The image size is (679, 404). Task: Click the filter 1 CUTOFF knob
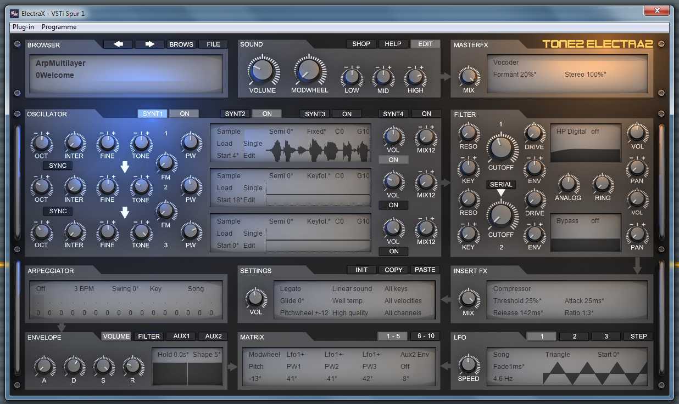[x=501, y=148]
